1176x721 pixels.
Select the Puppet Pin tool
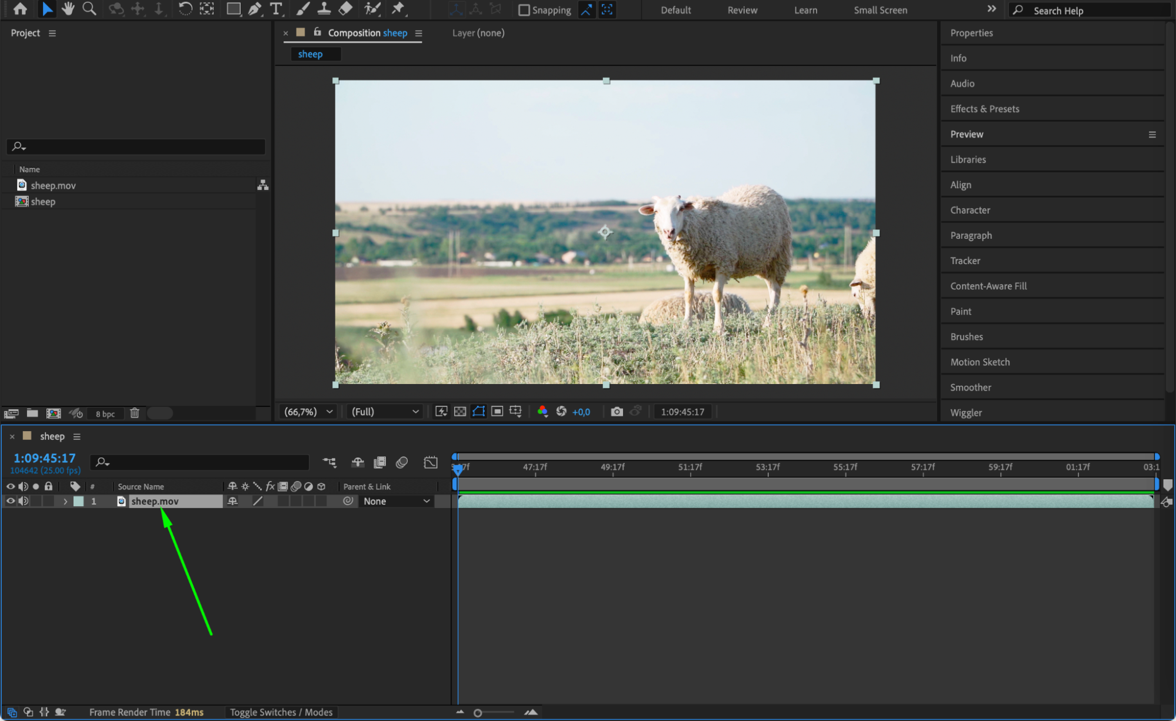[398, 9]
